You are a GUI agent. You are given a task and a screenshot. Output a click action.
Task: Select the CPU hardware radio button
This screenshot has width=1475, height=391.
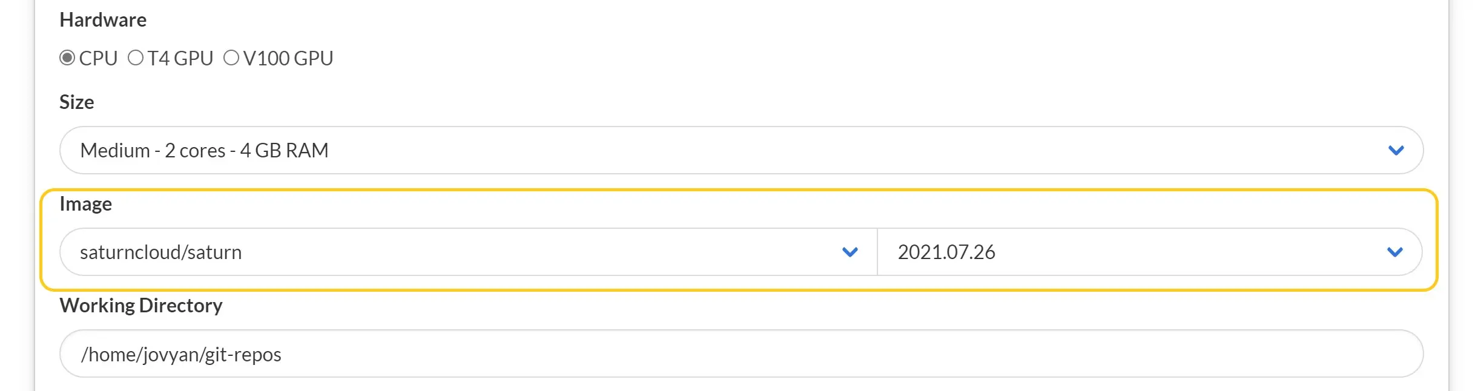coord(67,58)
